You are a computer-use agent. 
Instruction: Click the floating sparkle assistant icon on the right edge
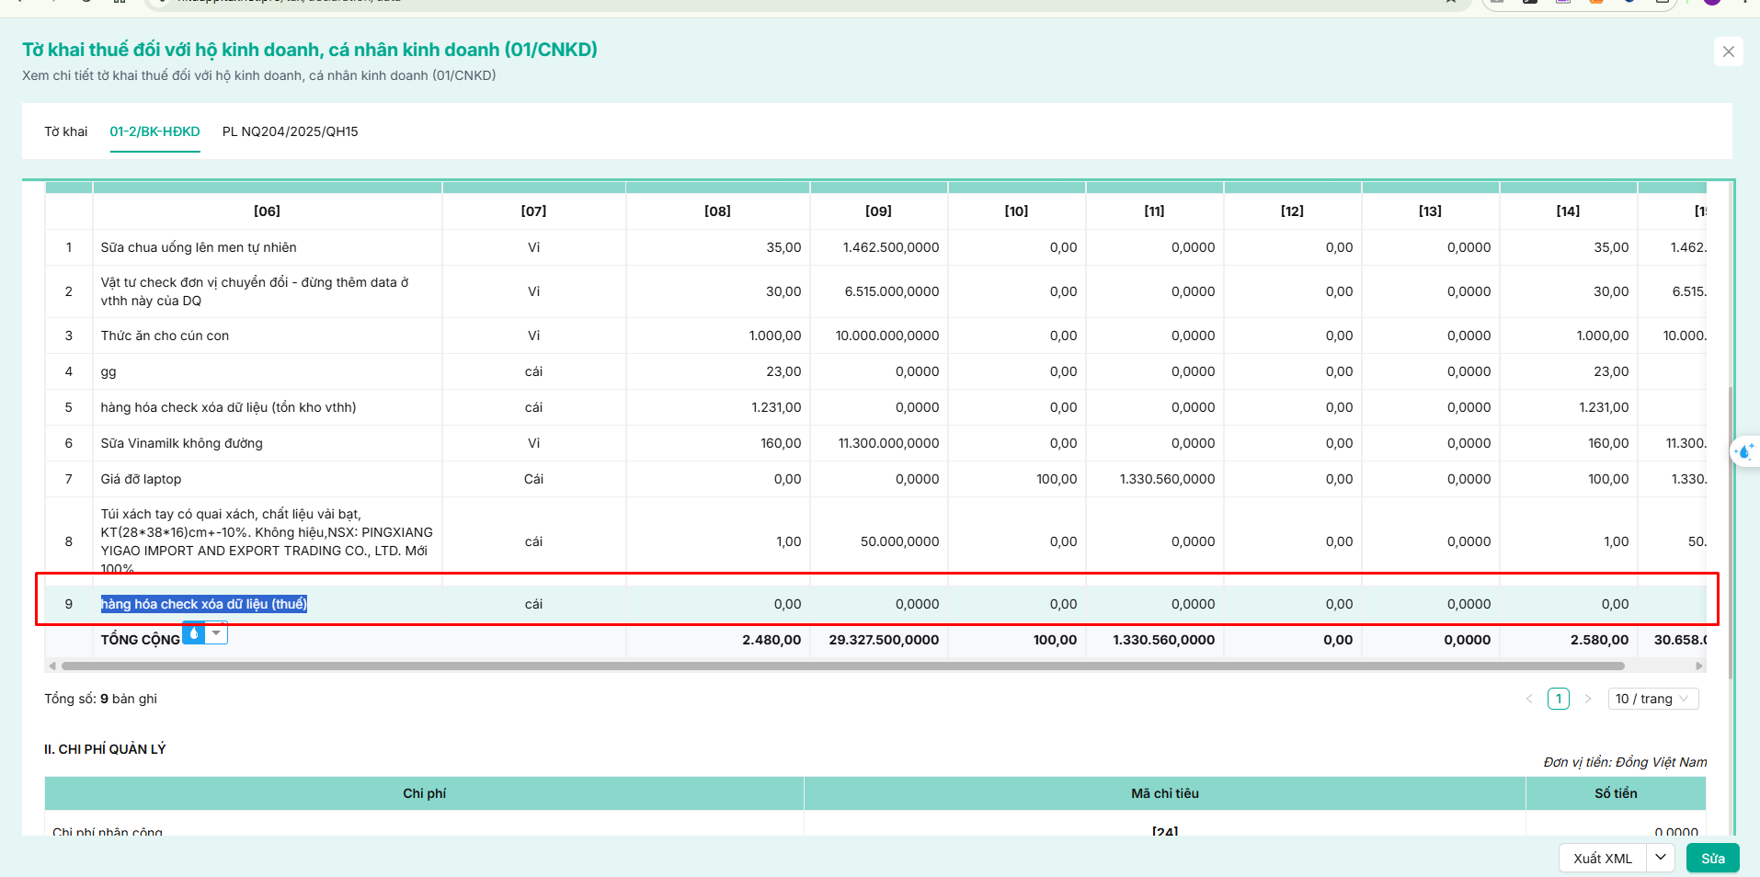(x=1744, y=451)
